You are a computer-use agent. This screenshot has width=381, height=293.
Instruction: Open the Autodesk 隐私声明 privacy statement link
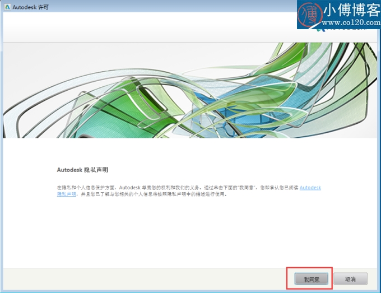click(x=310, y=188)
